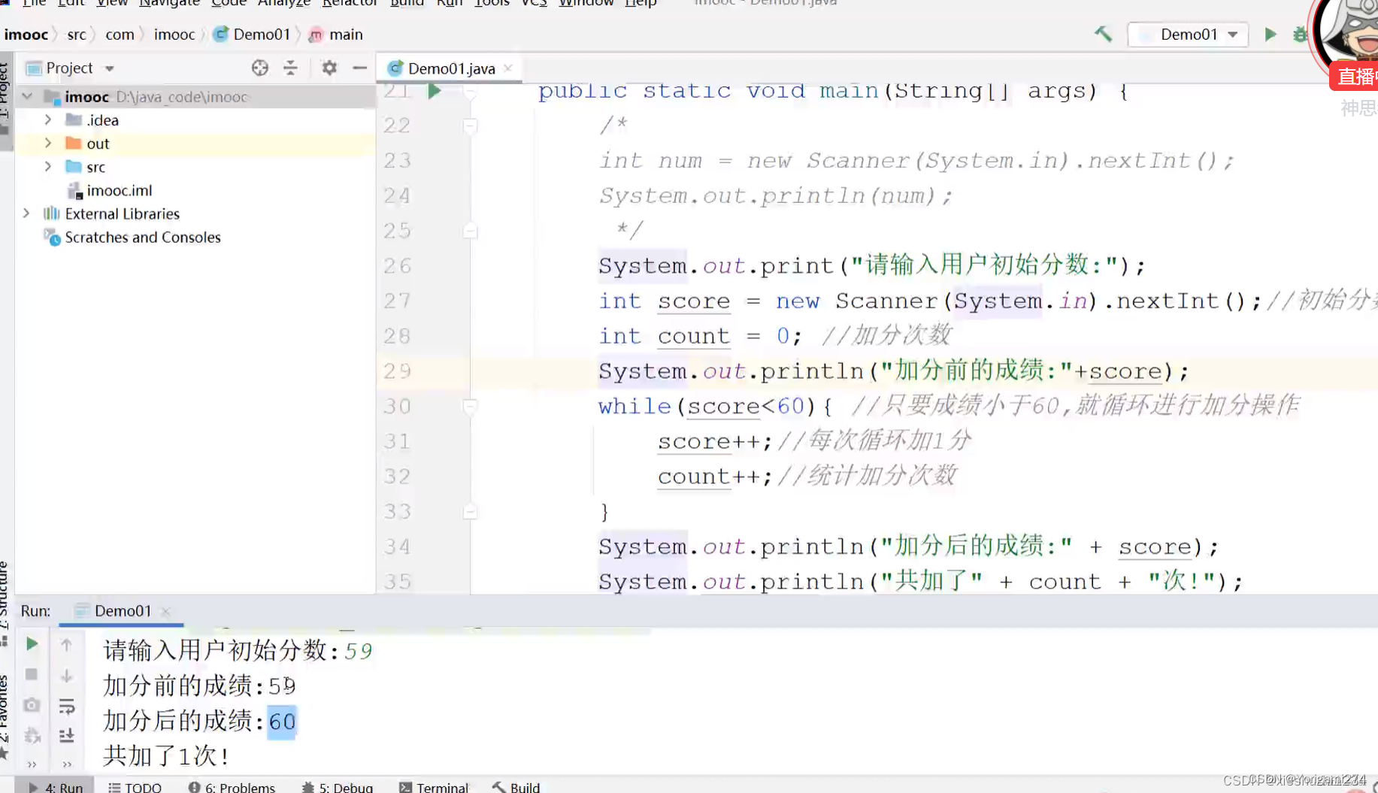Viewport: 1378px width, 793px height.
Task: Click the fold end marker at line 33
Action: (x=470, y=512)
